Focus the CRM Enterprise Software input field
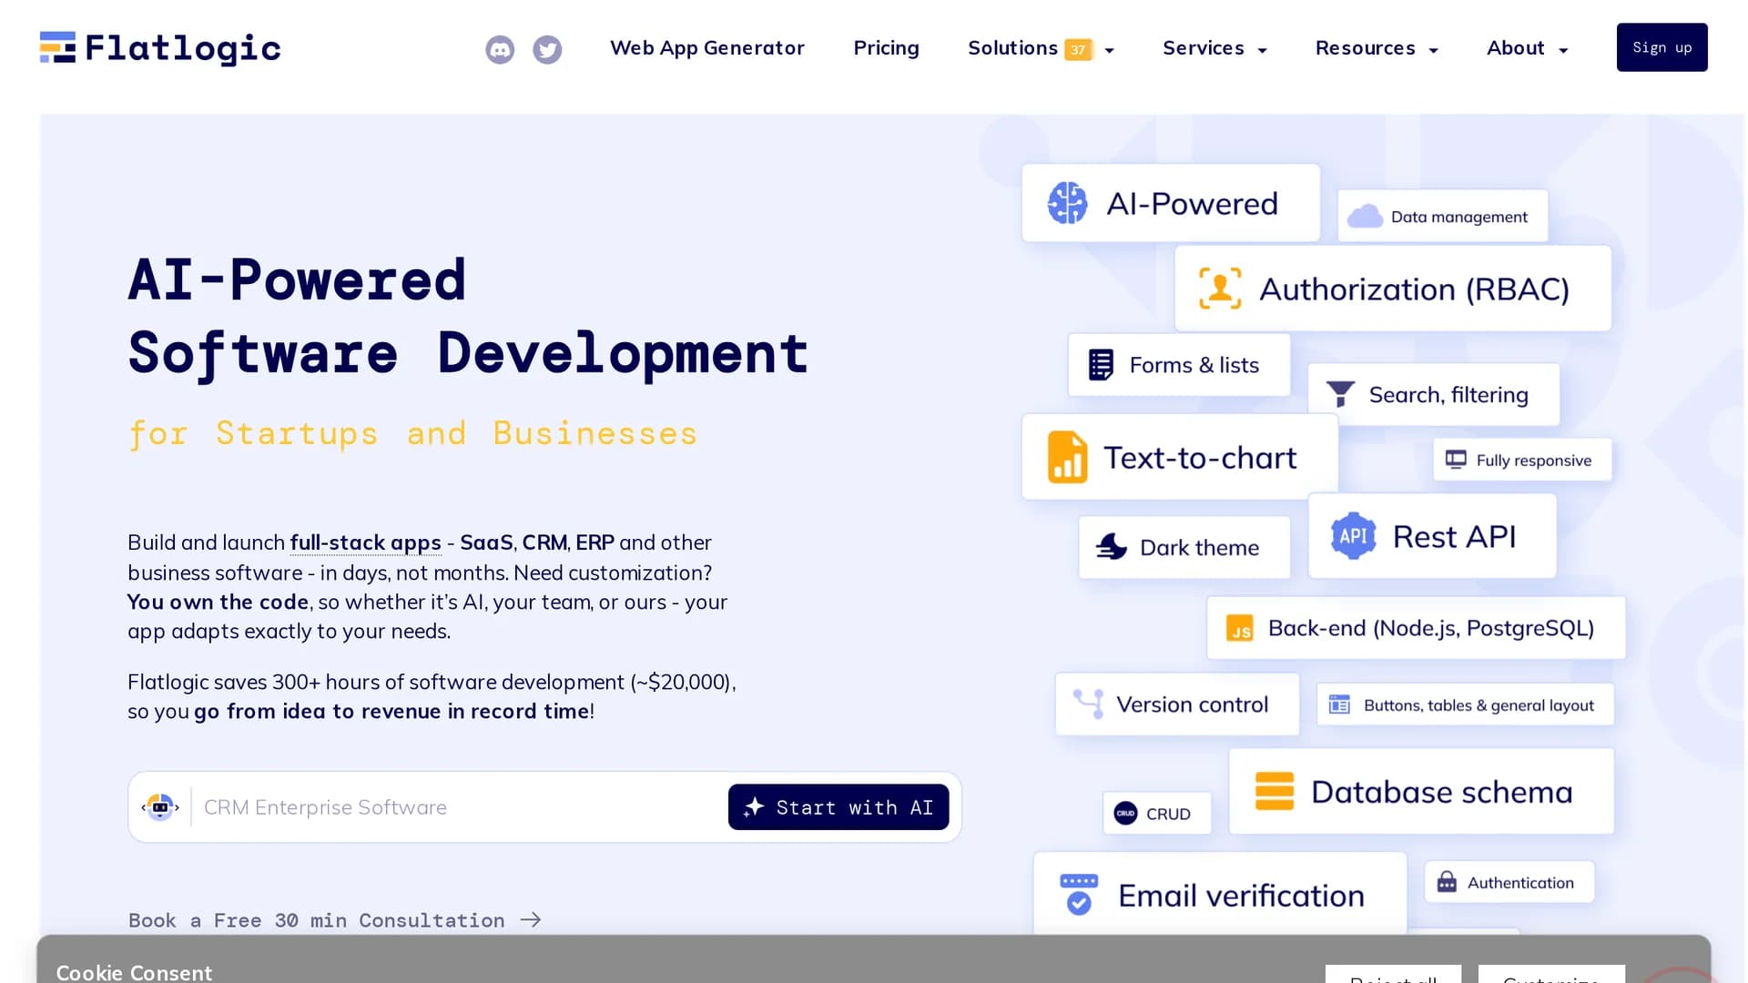Viewport: 1748px width, 983px height. tap(460, 807)
